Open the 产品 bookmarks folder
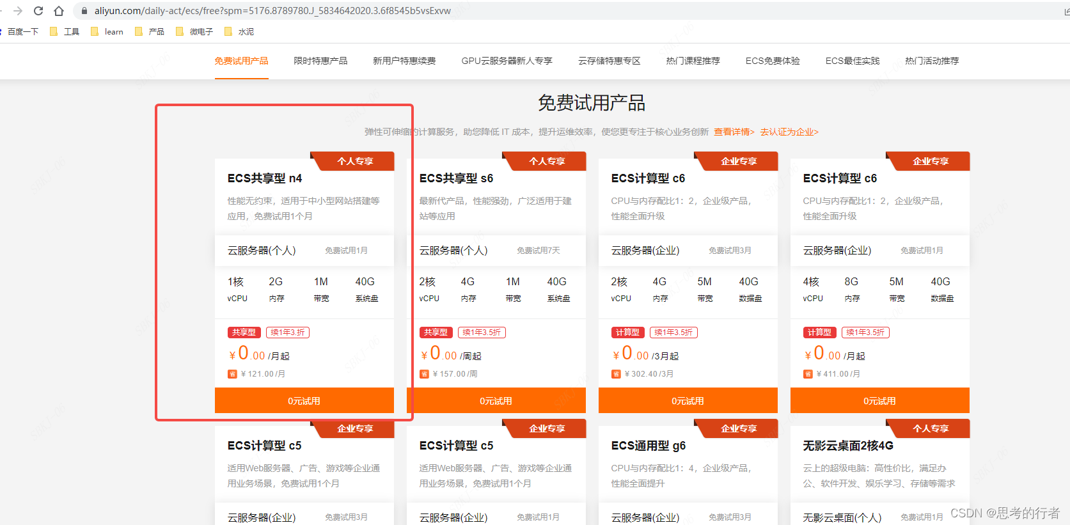Screen dimensions: 1070x525 click(x=150, y=31)
